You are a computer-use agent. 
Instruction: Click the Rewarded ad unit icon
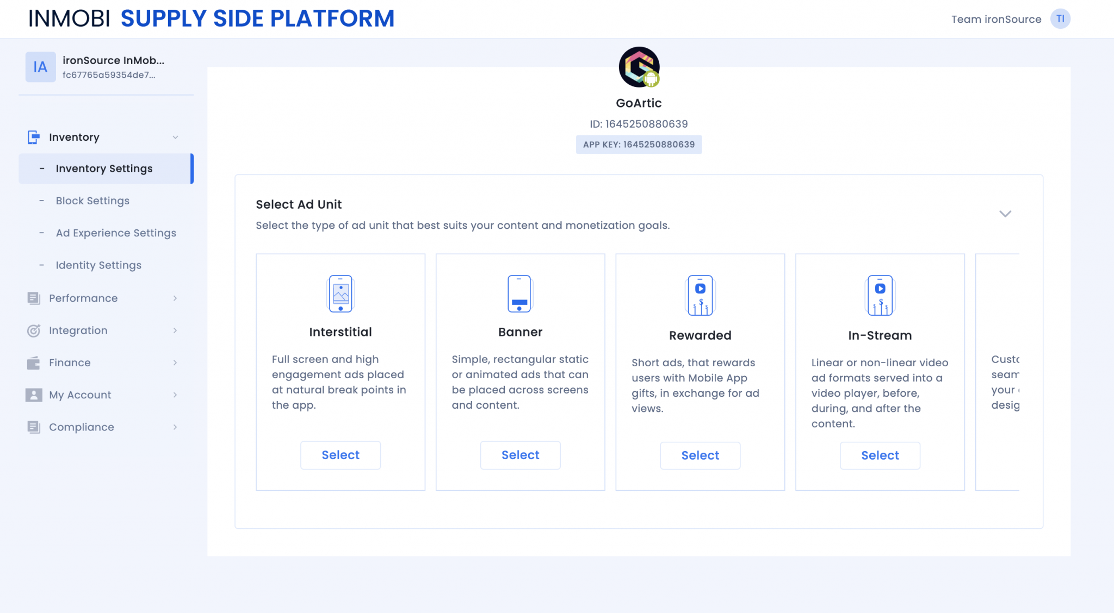tap(700, 295)
